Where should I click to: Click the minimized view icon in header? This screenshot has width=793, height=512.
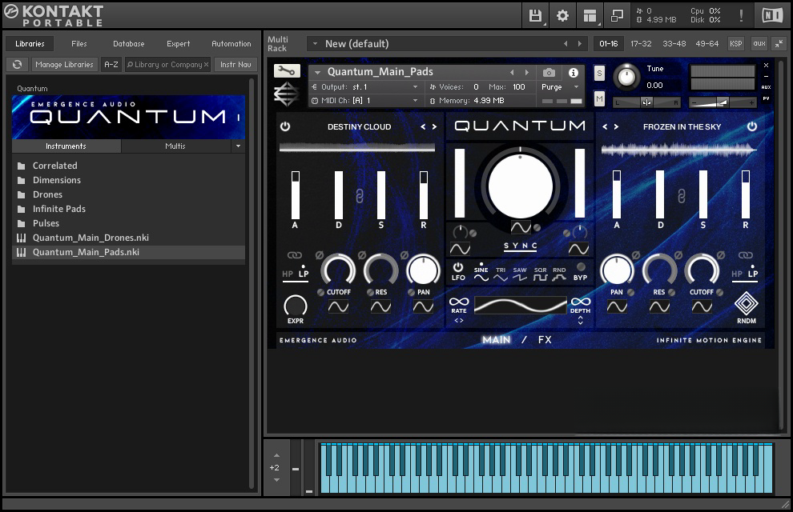(617, 16)
